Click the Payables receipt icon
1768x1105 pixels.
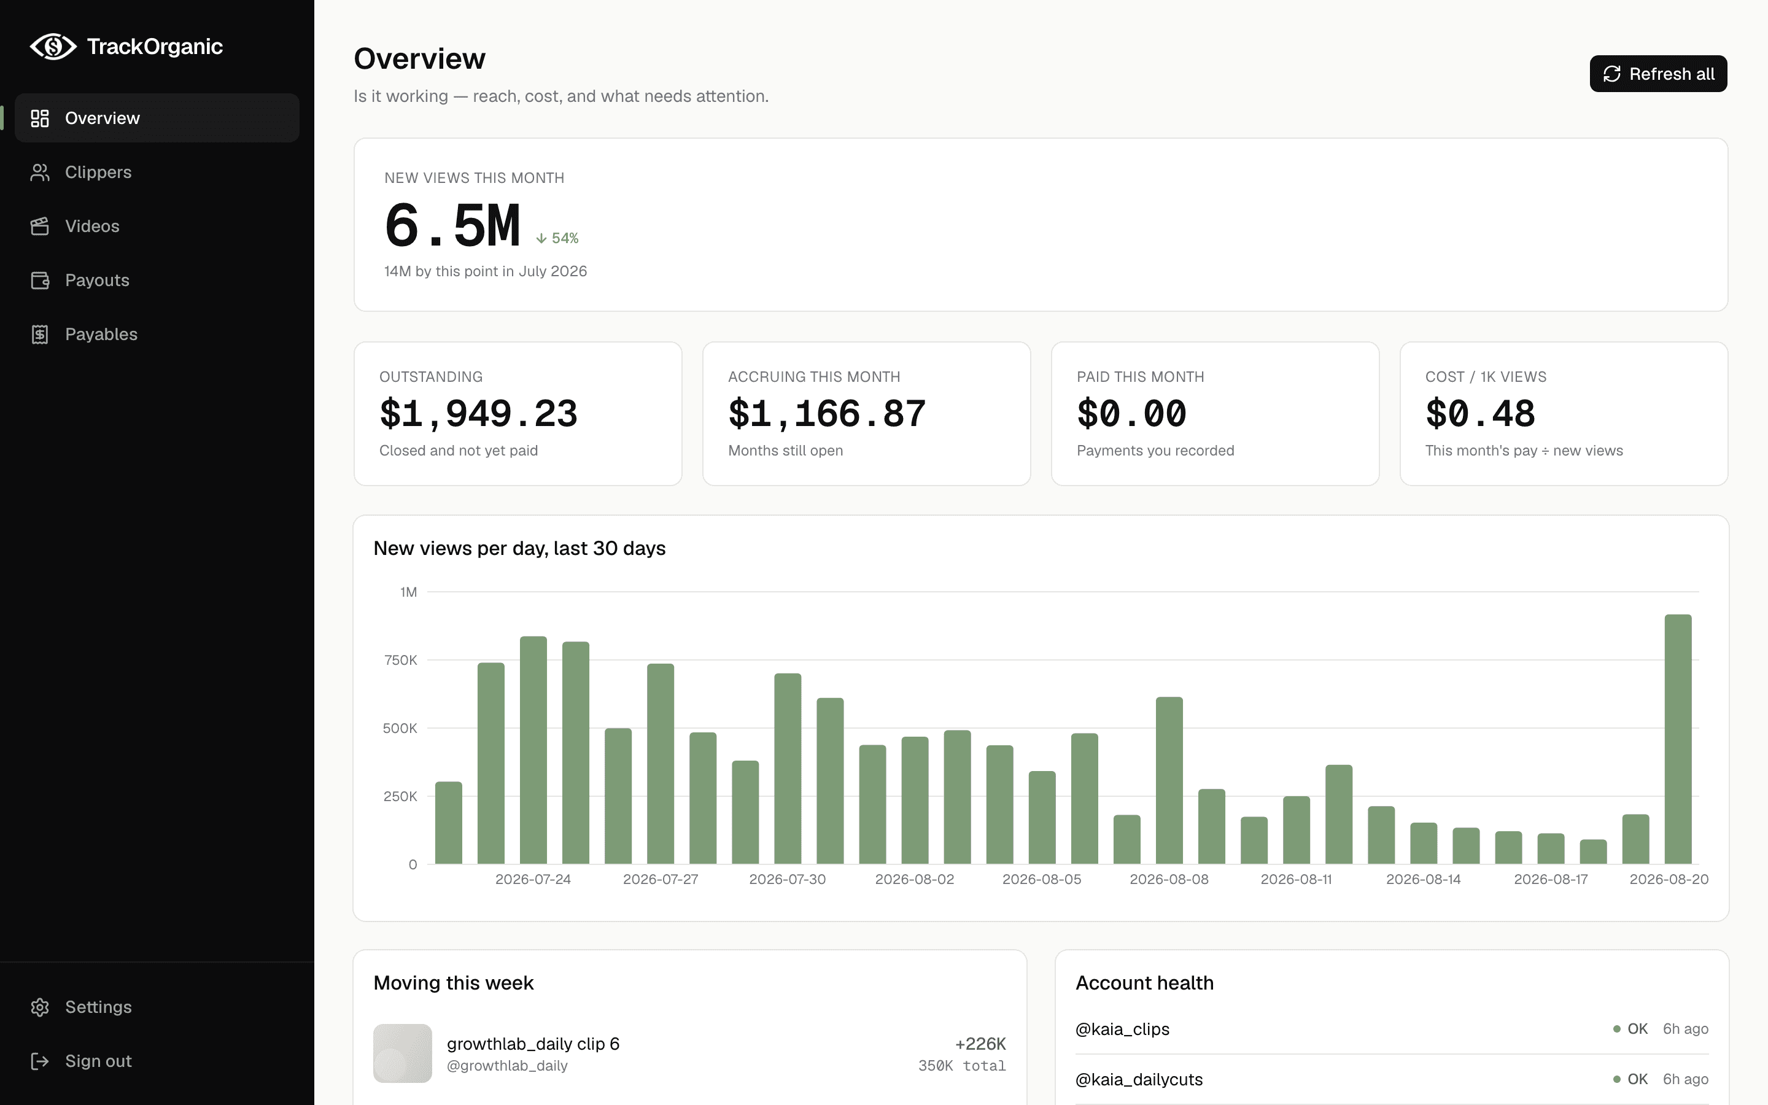click(x=40, y=334)
